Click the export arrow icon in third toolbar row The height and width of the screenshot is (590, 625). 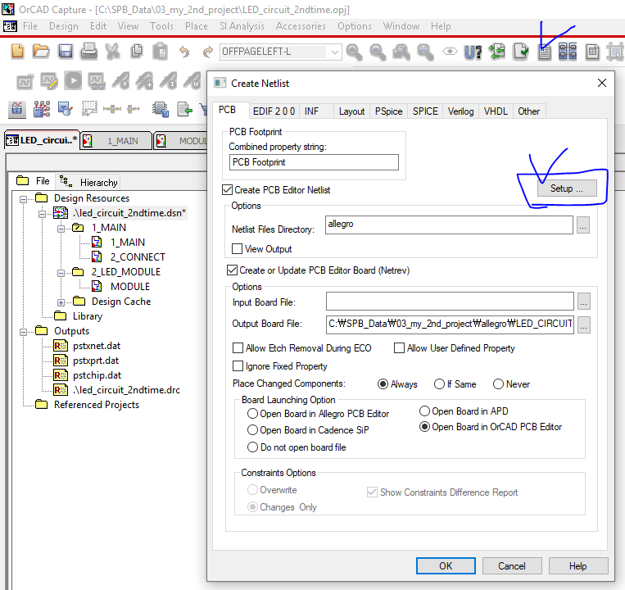click(x=184, y=109)
